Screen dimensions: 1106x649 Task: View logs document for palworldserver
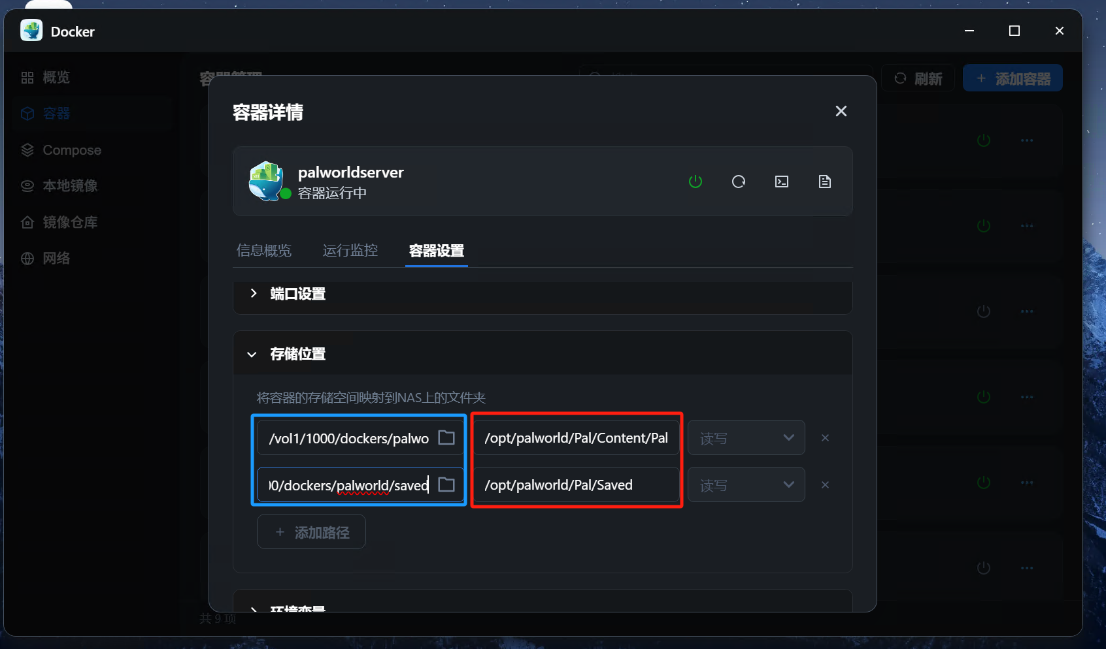tap(825, 182)
